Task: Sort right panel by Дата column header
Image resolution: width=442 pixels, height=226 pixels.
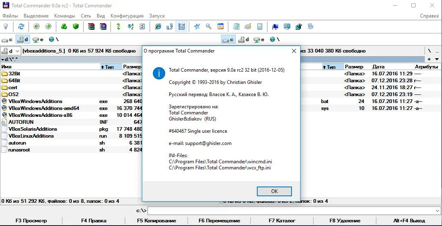Action: tap(392, 67)
